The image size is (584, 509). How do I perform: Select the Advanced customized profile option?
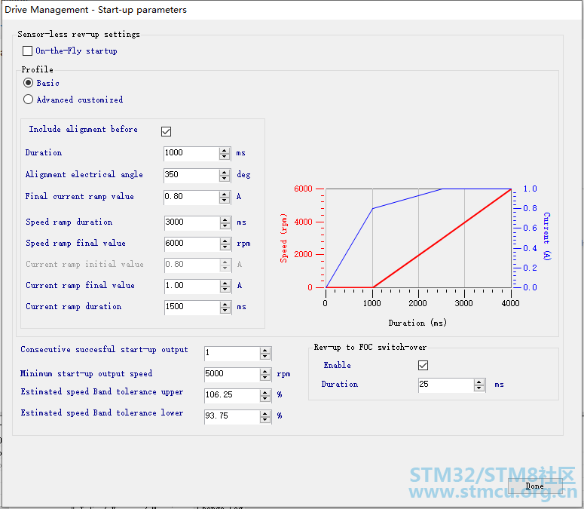[x=29, y=100]
